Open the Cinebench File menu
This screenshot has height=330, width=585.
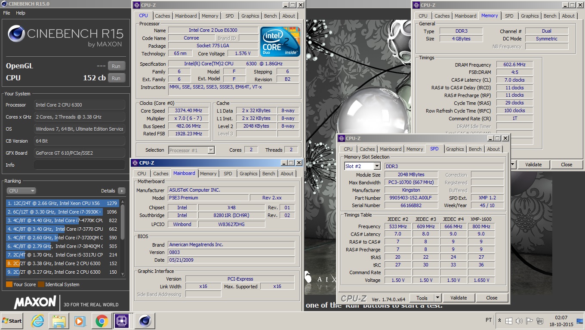click(x=6, y=13)
